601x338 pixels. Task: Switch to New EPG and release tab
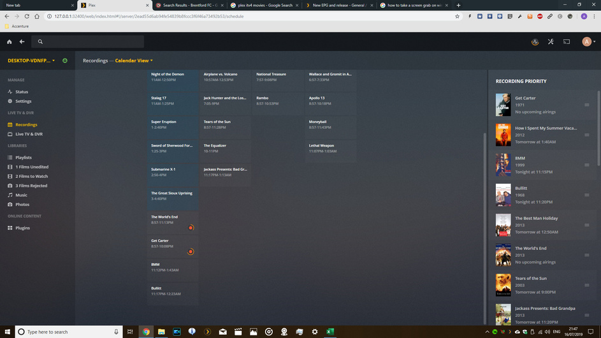coord(340,5)
